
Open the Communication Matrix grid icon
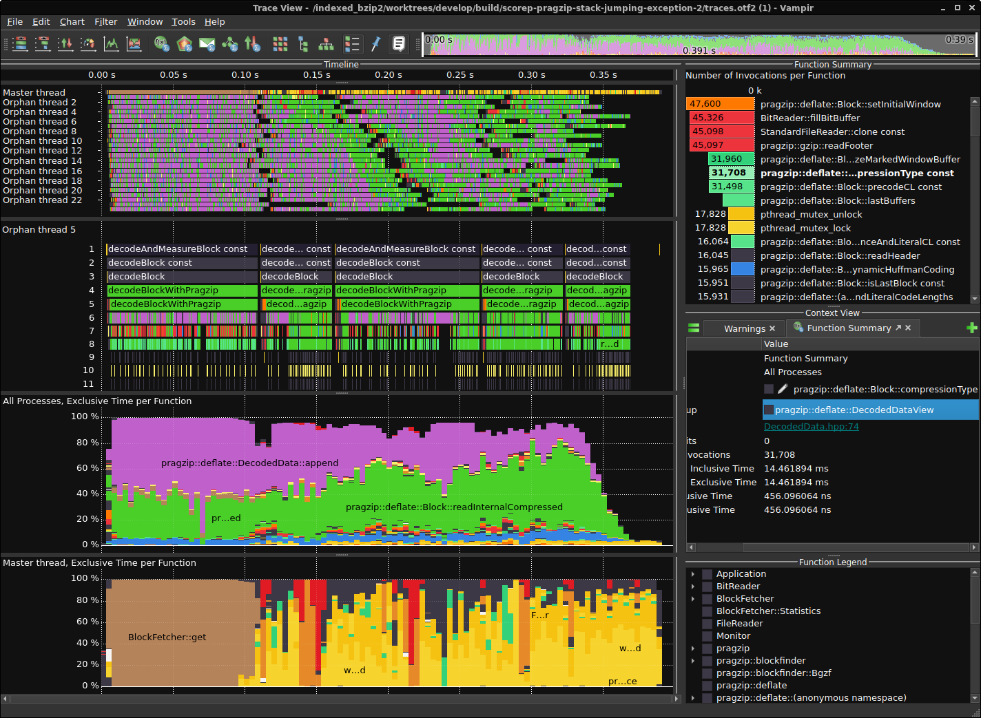[x=280, y=44]
